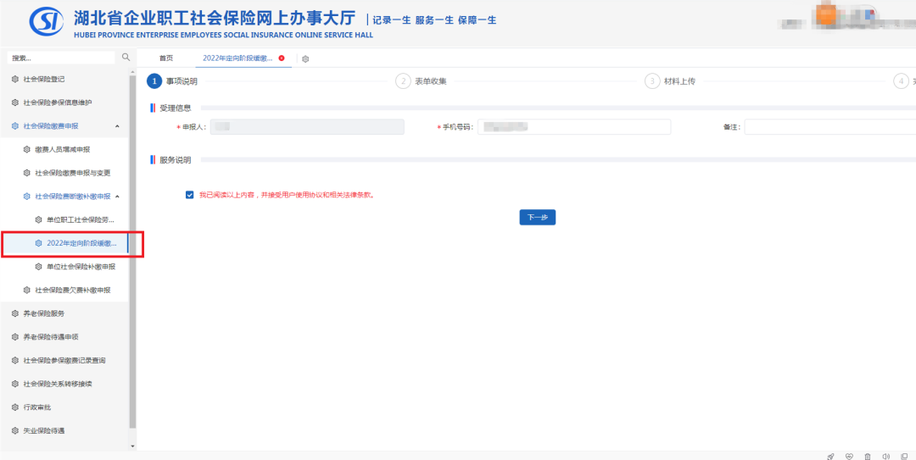Open 单位社会保险补缴申报 menu entry
The height and width of the screenshot is (460, 916).
tap(81, 267)
